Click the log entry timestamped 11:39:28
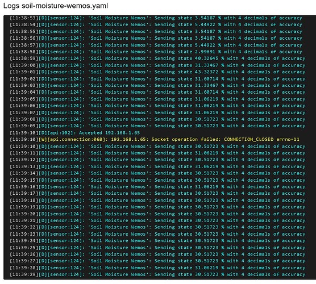The height and width of the screenshot is (284, 316). [157, 268]
